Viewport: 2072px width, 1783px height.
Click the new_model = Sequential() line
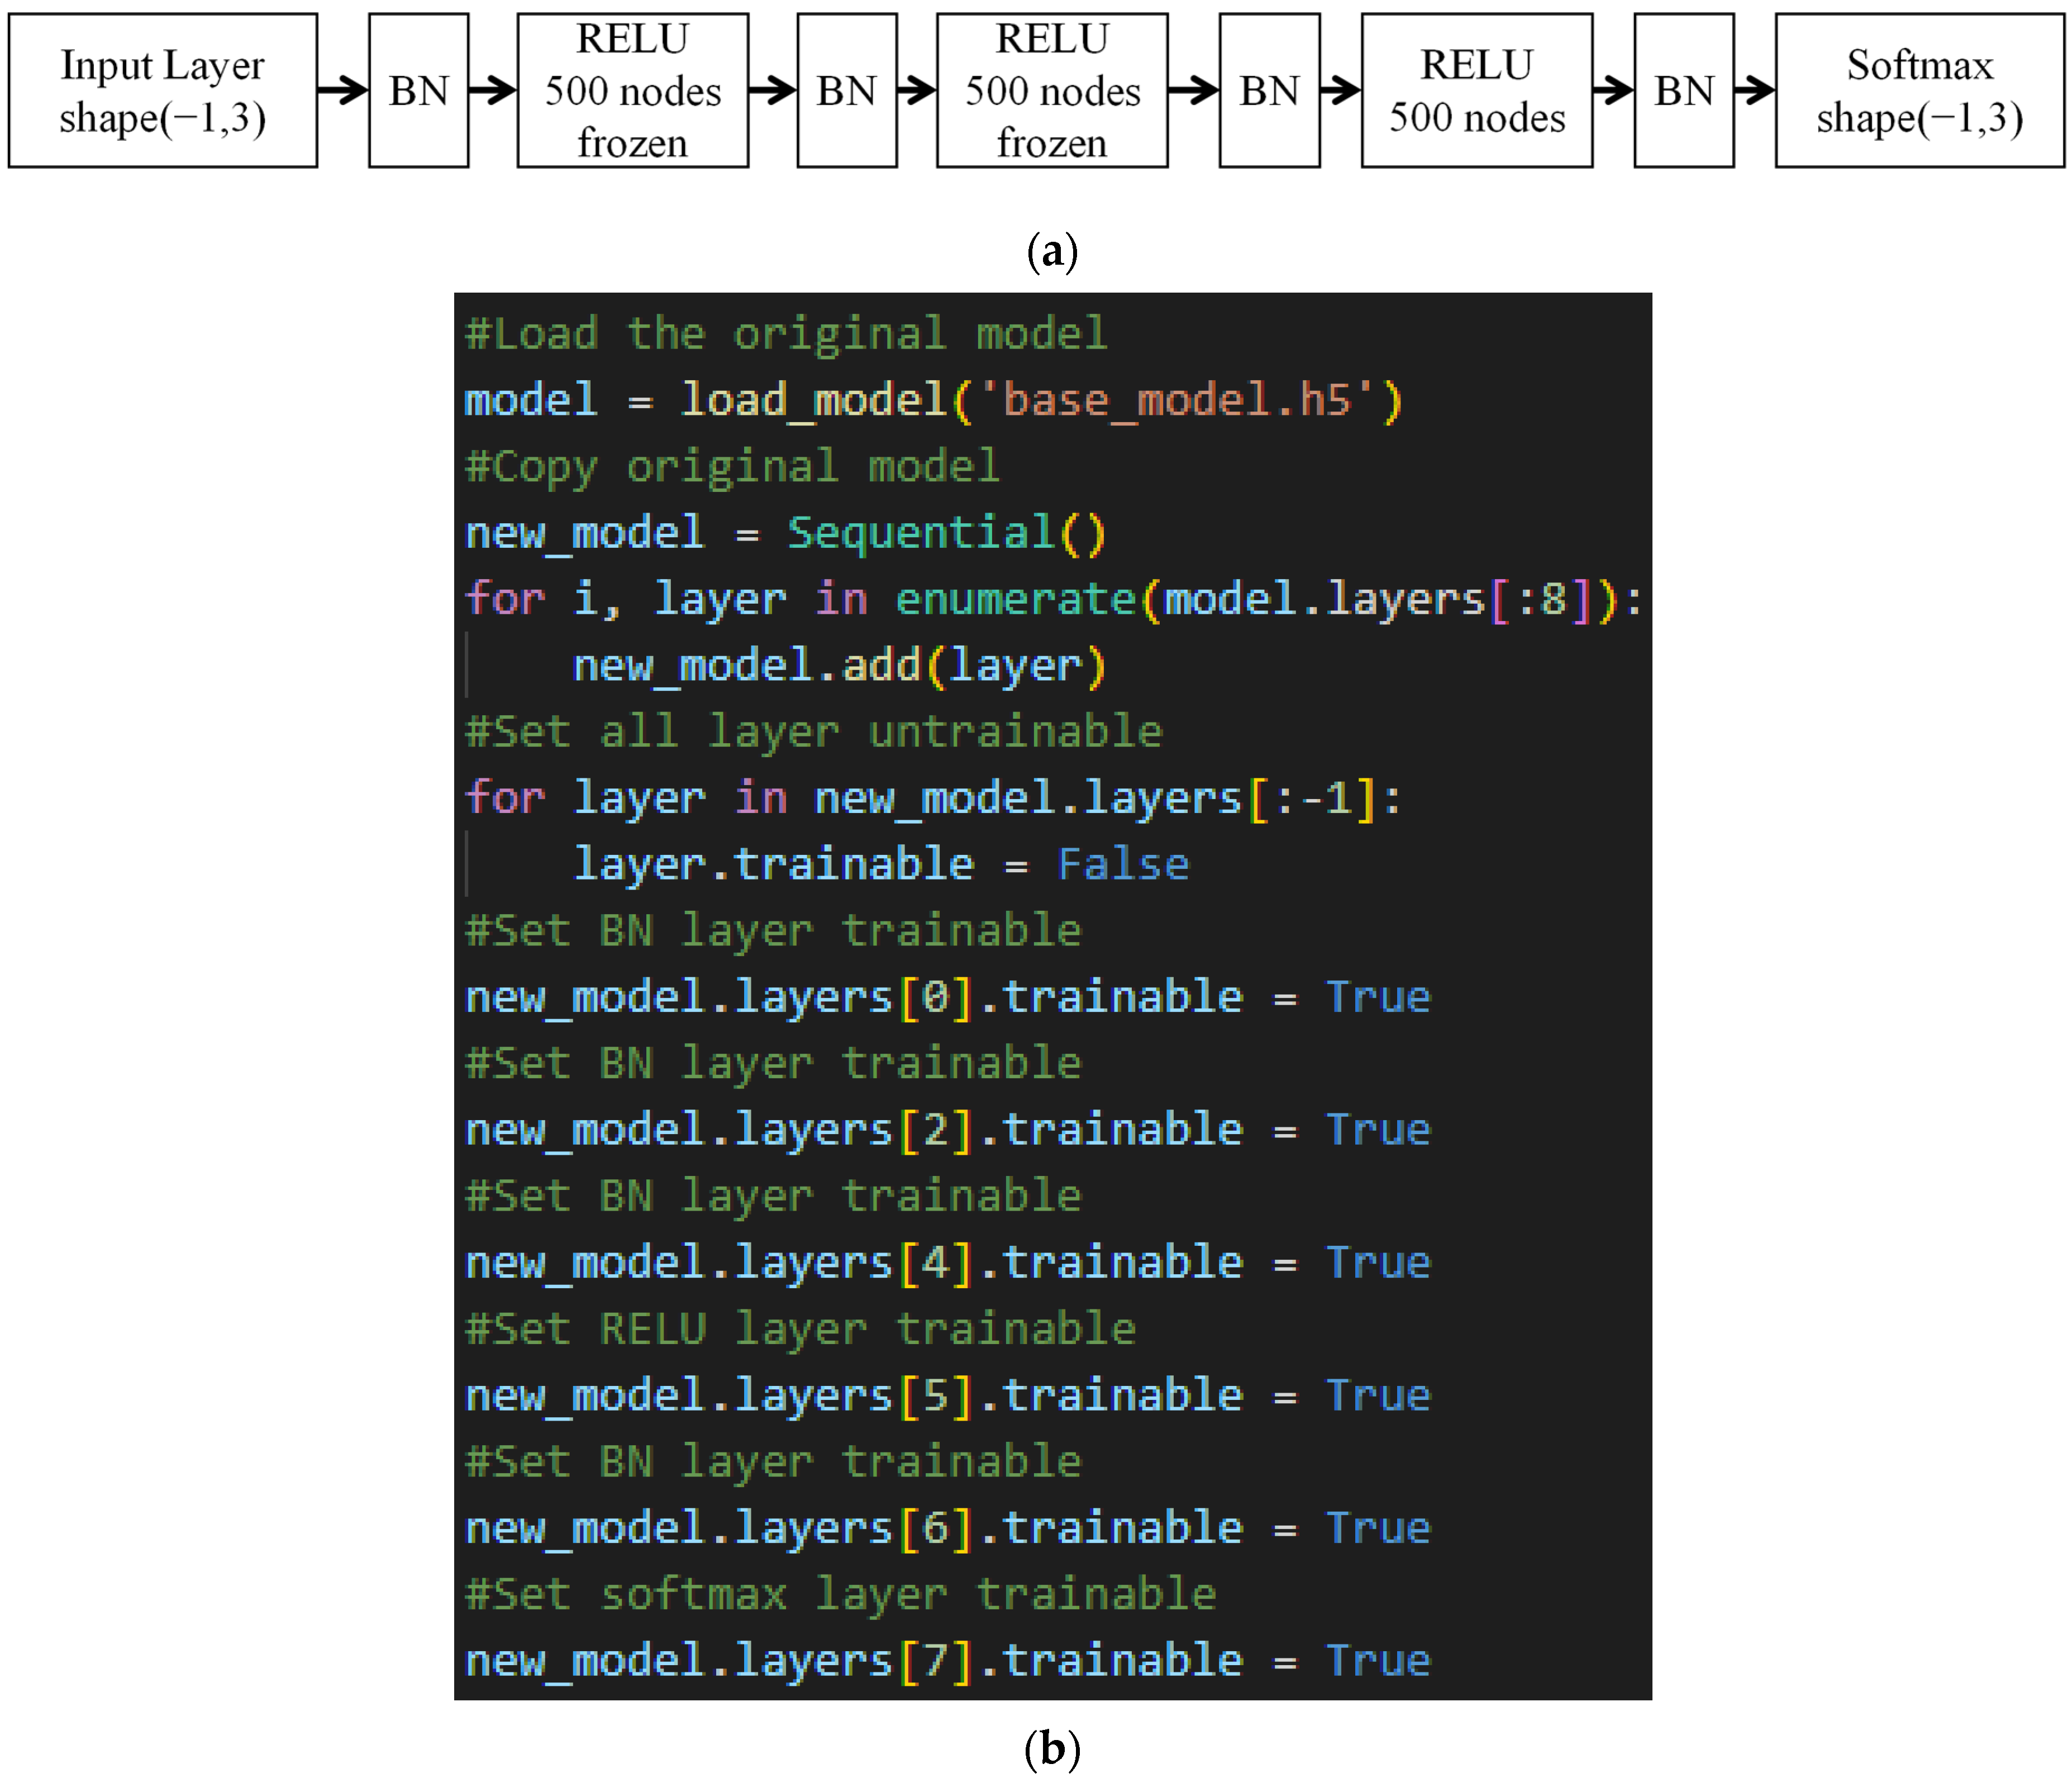coord(786,533)
